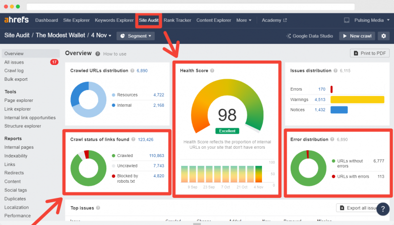
Task: Open Google Data Studio
Action: coord(310,36)
